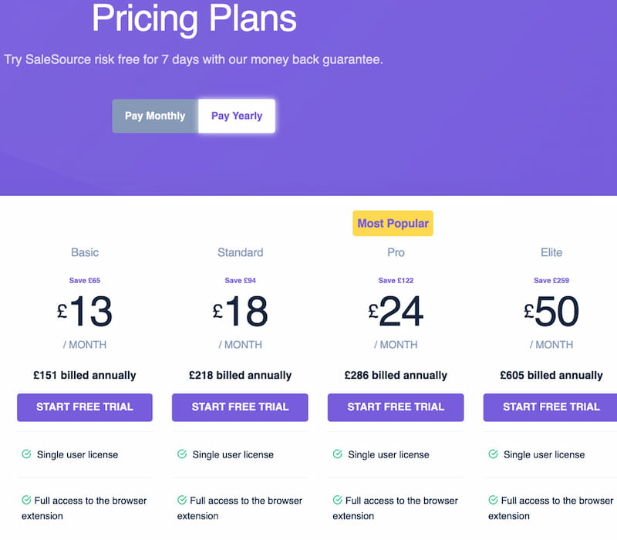Switch billing to Pay Monthly
The width and height of the screenshot is (617, 540).
coord(155,116)
